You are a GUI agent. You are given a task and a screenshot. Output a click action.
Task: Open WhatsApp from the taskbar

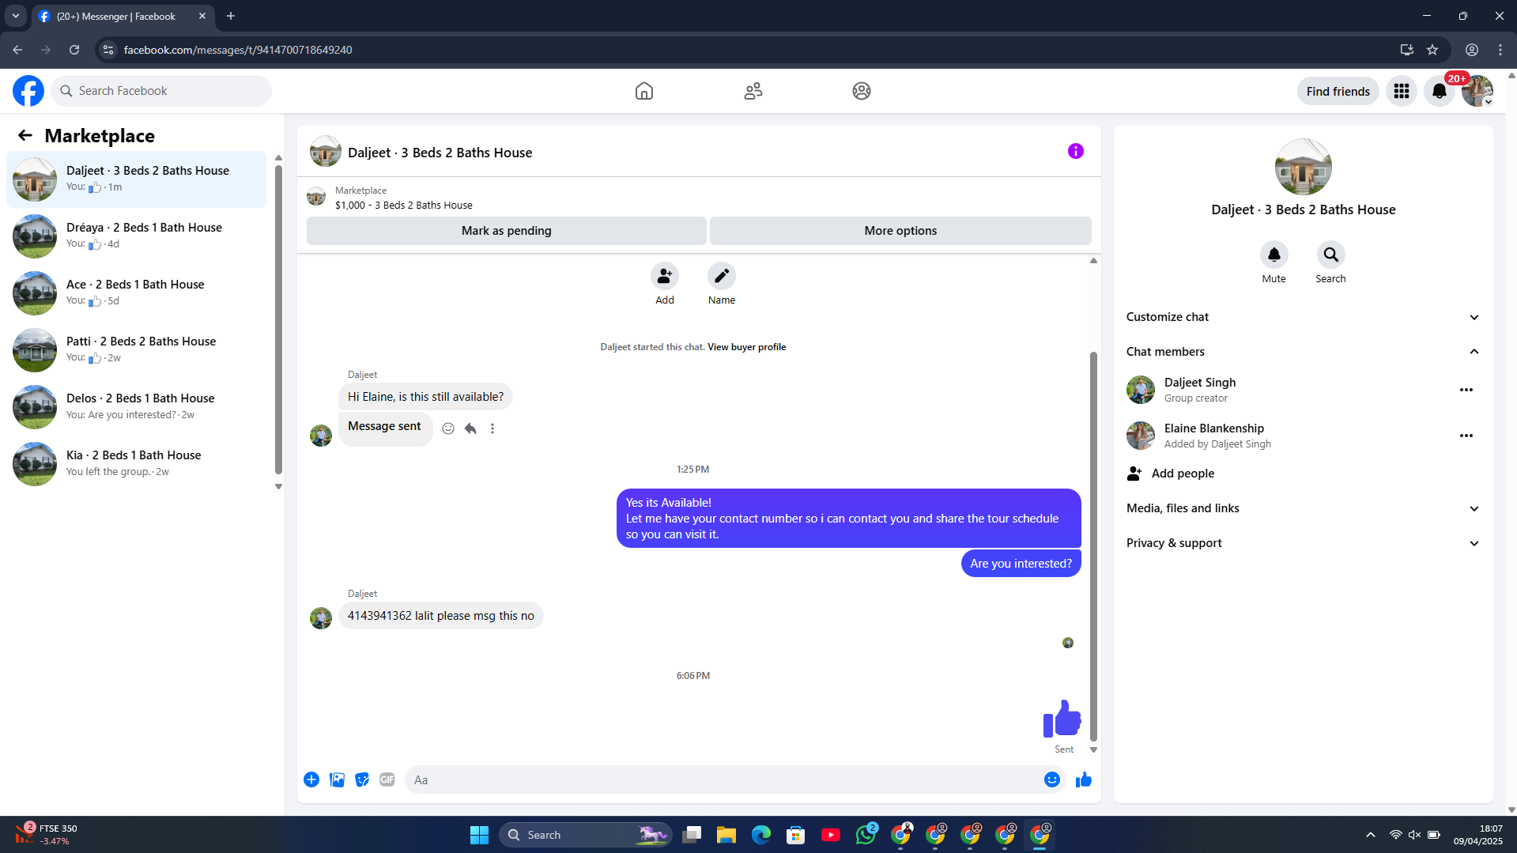[x=866, y=835]
